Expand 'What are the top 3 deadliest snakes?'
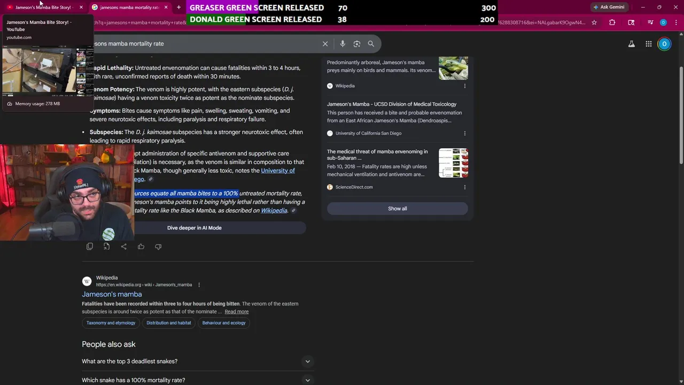The height and width of the screenshot is (385, 684). point(198,361)
